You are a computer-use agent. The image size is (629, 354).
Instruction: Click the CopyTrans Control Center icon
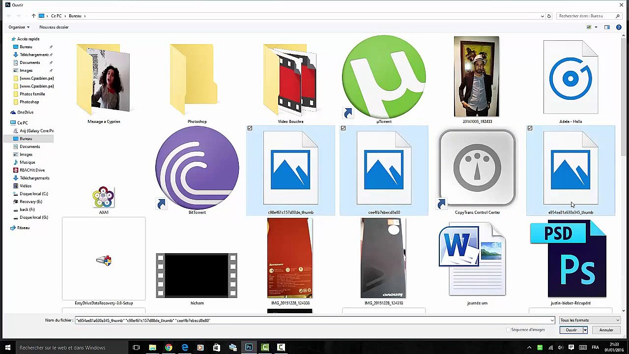click(477, 168)
